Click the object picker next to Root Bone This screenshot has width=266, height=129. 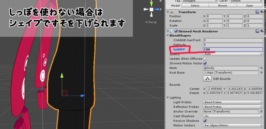[x=261, y=73]
